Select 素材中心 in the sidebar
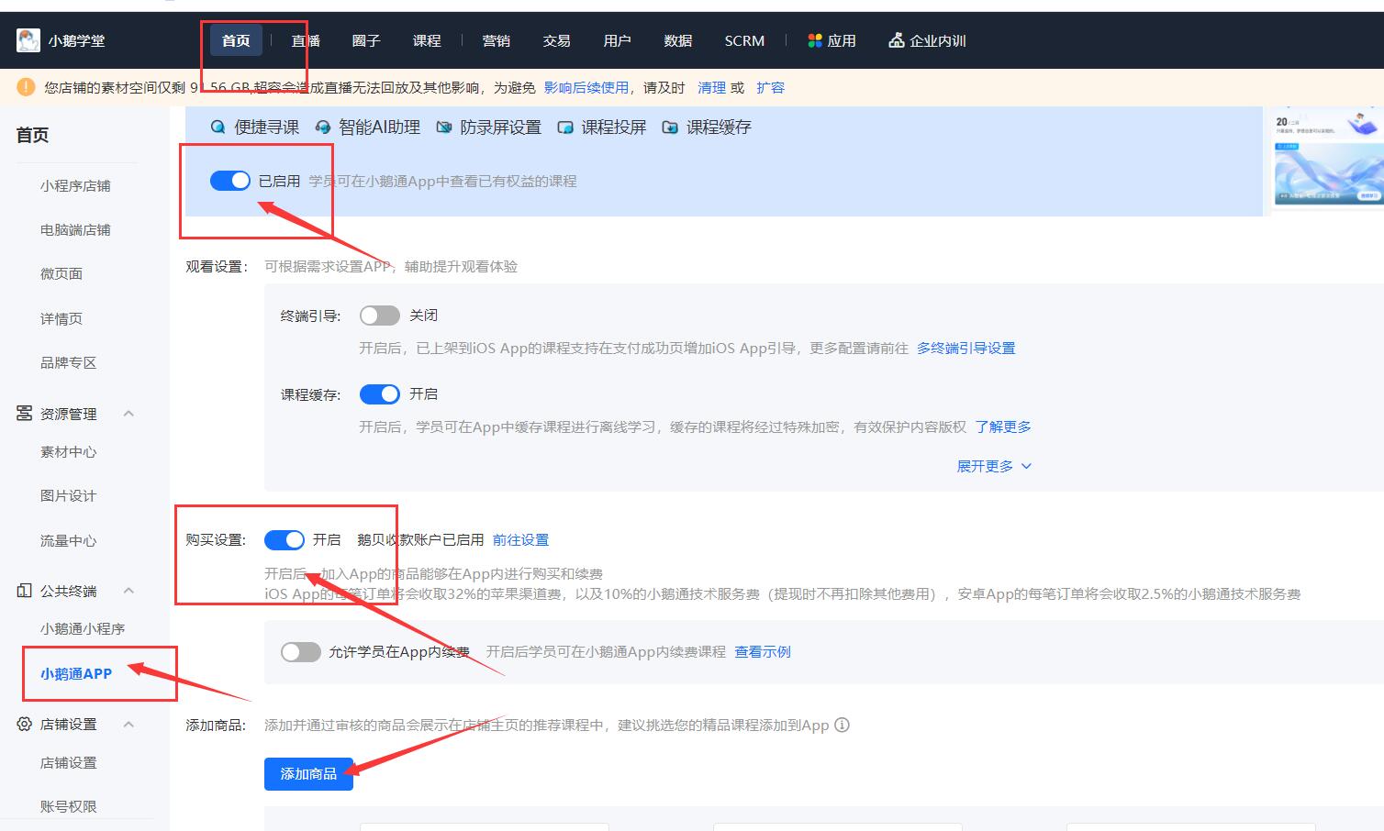Image resolution: width=1384 pixels, height=831 pixels. pyautogui.click(x=68, y=451)
